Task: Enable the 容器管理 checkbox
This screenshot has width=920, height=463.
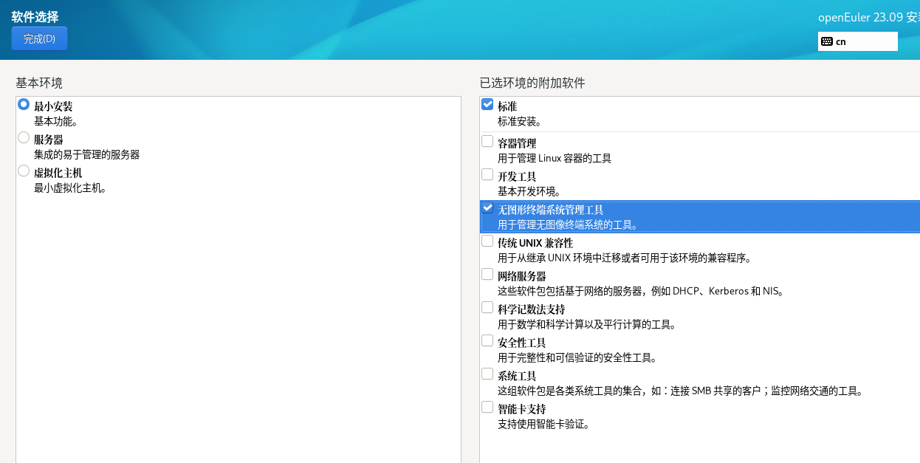Action: pyautogui.click(x=487, y=142)
